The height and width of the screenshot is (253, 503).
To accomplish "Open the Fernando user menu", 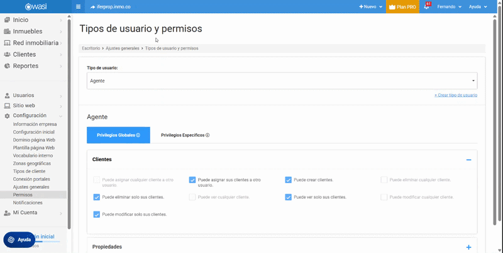I will (449, 7).
